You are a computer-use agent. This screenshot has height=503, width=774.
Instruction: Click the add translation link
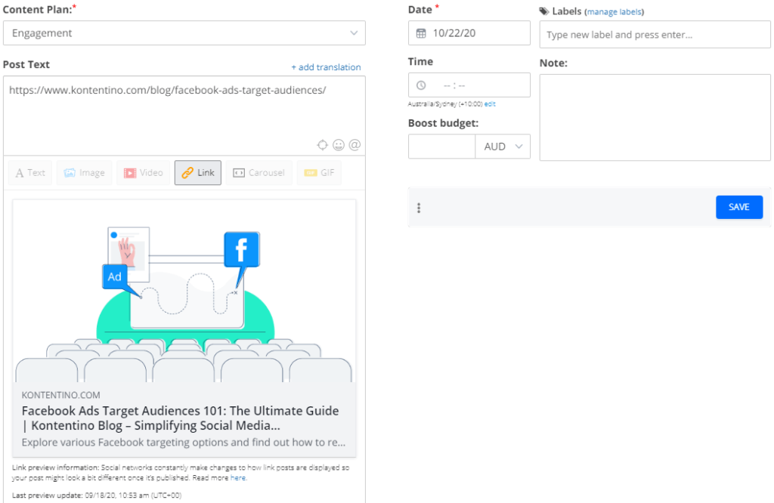coord(326,67)
